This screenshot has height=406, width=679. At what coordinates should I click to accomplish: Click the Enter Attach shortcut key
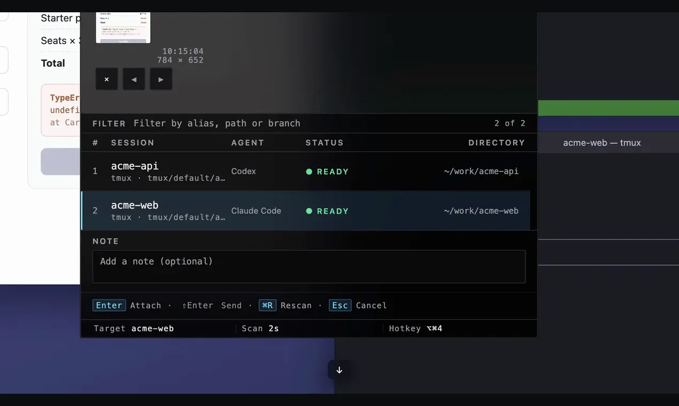(x=109, y=305)
